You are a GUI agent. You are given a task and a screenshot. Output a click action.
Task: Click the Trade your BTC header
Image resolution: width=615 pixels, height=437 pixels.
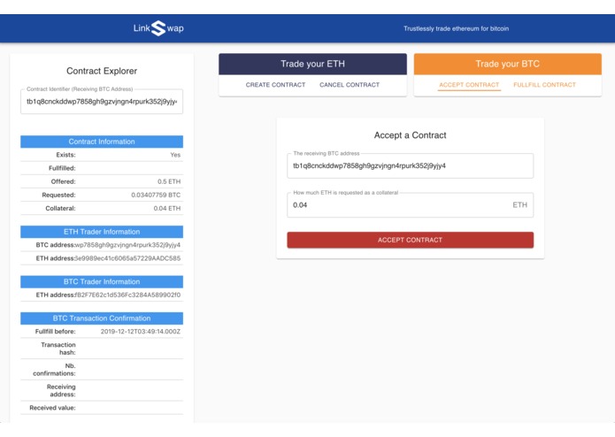(508, 64)
